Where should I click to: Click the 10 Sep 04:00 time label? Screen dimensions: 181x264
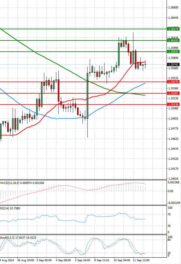(x=122, y=260)
